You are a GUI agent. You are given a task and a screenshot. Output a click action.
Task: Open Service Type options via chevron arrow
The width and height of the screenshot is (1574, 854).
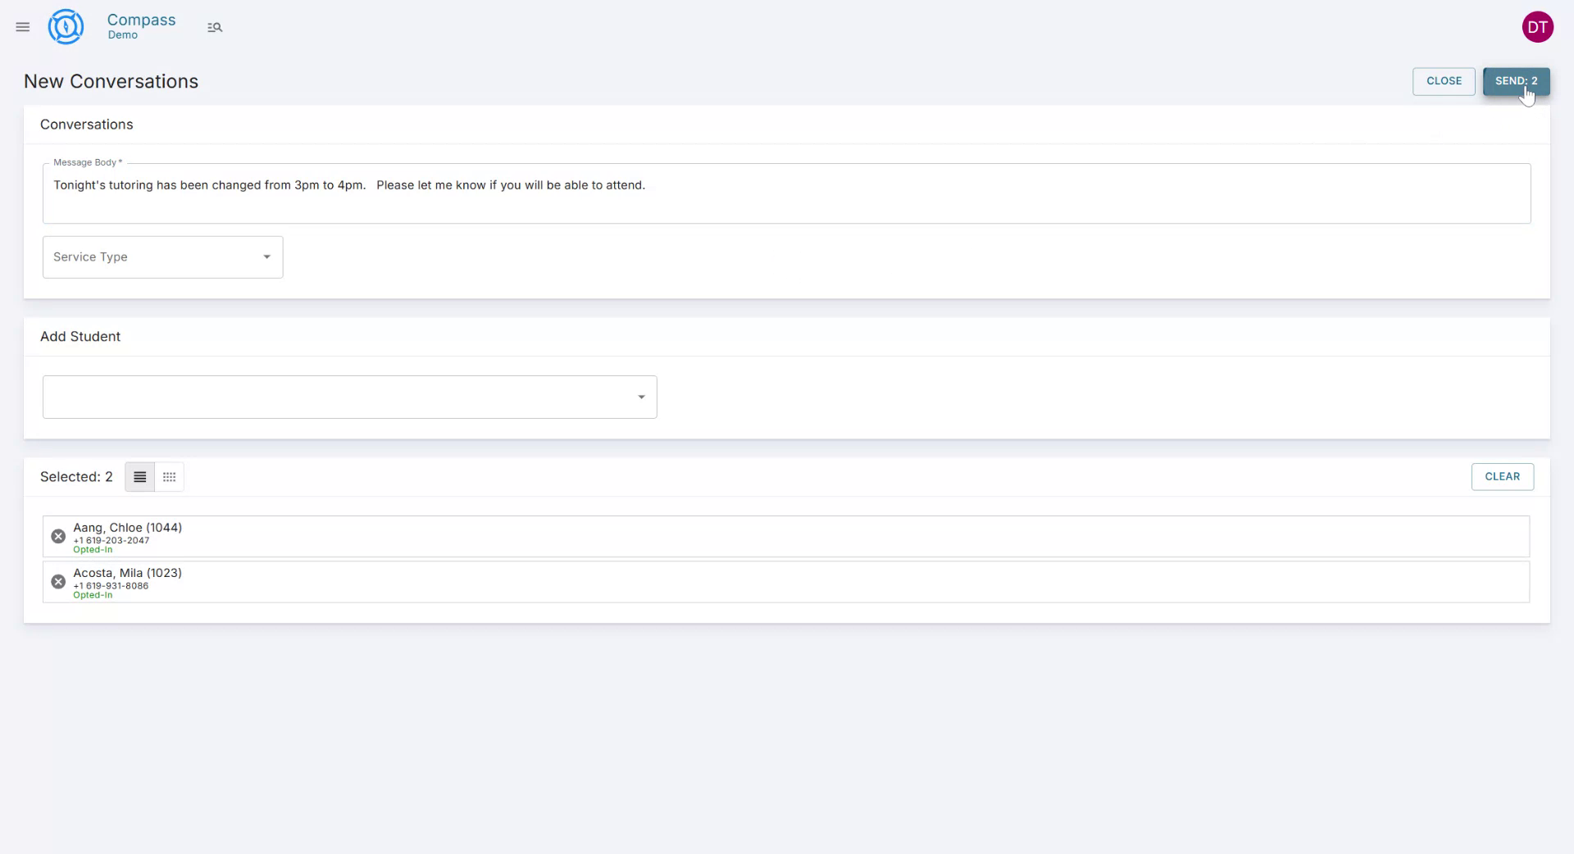pyautogui.click(x=266, y=257)
